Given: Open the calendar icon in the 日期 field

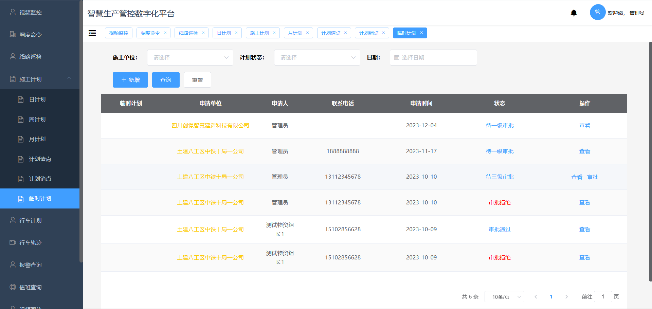Looking at the screenshot, I should point(397,57).
